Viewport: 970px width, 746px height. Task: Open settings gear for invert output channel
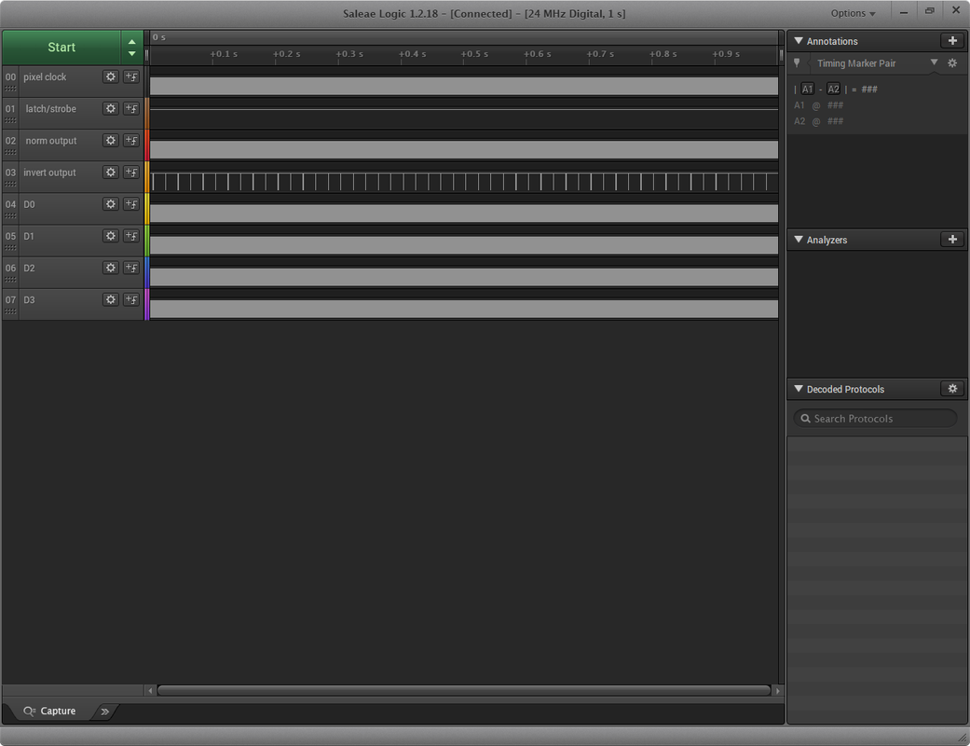[111, 173]
